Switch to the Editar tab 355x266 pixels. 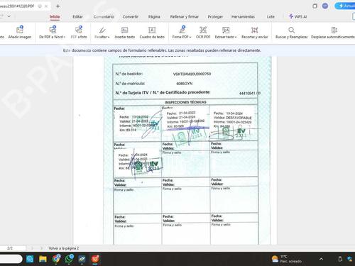pos(77,16)
